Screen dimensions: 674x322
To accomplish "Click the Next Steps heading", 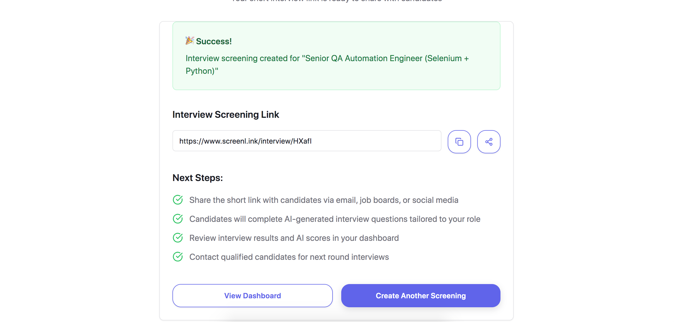I will point(198,178).
